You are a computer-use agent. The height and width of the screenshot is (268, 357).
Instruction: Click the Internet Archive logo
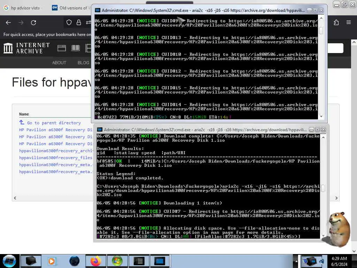pos(26,48)
